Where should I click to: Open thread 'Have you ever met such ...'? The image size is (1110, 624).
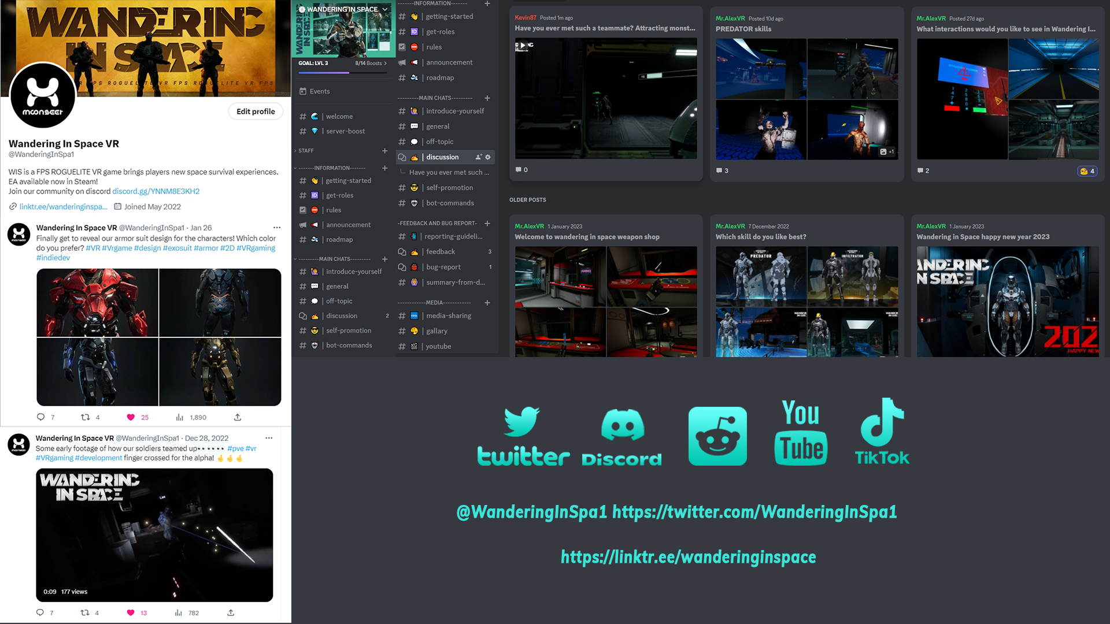[449, 173]
